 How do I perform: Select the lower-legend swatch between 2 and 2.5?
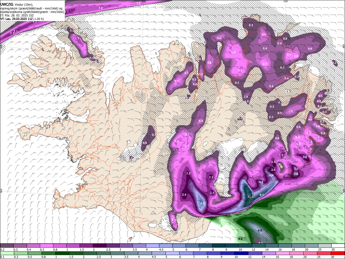90,253
